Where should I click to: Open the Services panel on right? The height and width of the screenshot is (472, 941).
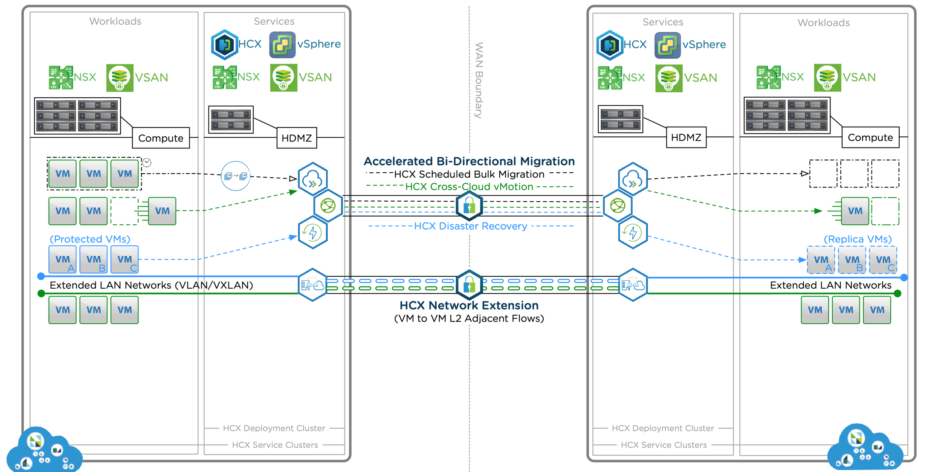(x=663, y=22)
